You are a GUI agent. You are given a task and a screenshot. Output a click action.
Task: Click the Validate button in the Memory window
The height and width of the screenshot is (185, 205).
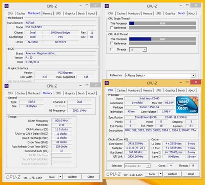tap(72, 177)
